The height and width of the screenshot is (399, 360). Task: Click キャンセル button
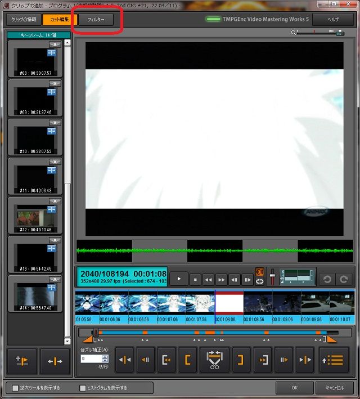(334, 388)
